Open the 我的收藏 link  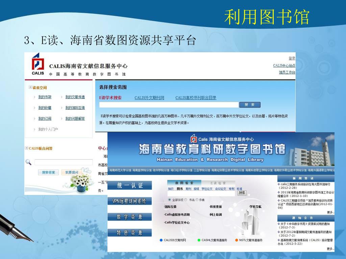click(45, 108)
